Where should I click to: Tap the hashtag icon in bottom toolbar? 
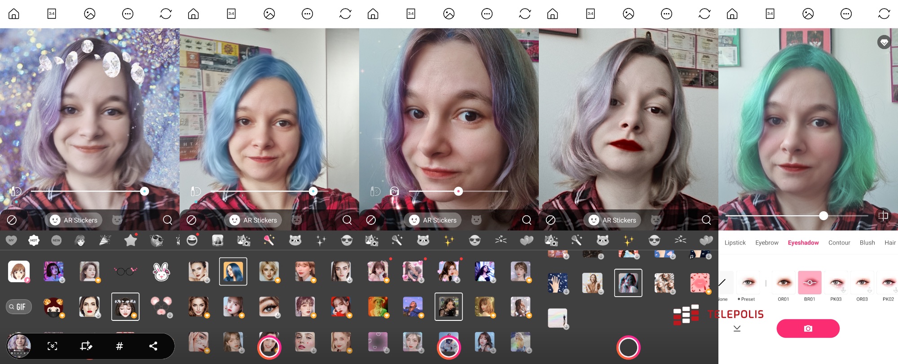coord(119,346)
